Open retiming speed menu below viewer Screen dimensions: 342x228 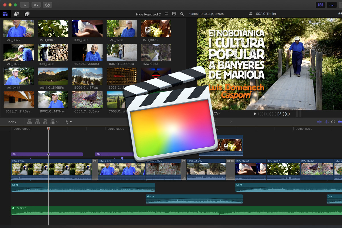coord(217,114)
